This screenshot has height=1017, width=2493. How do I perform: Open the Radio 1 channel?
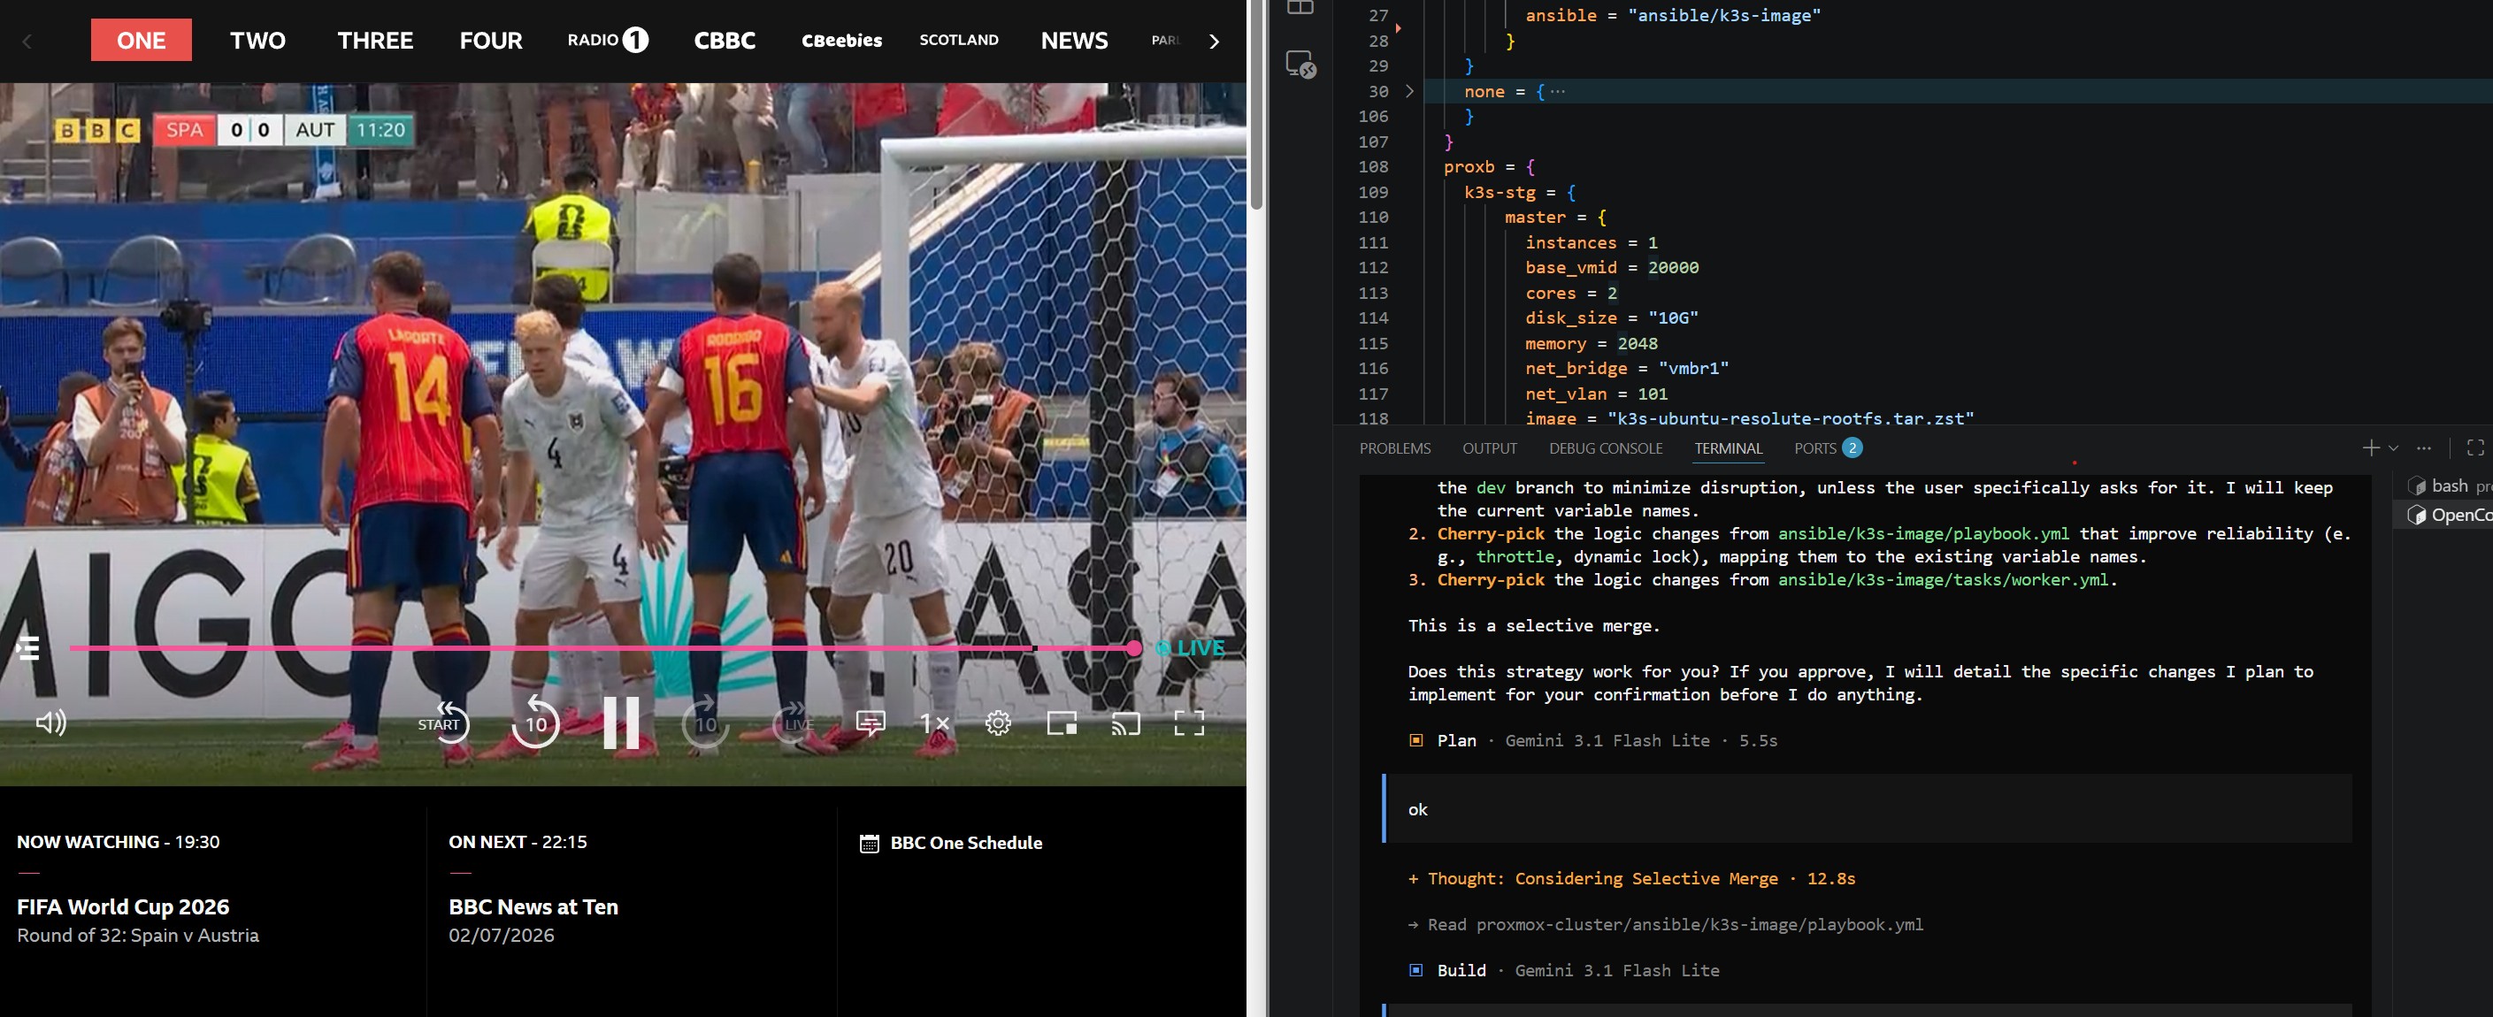608,40
